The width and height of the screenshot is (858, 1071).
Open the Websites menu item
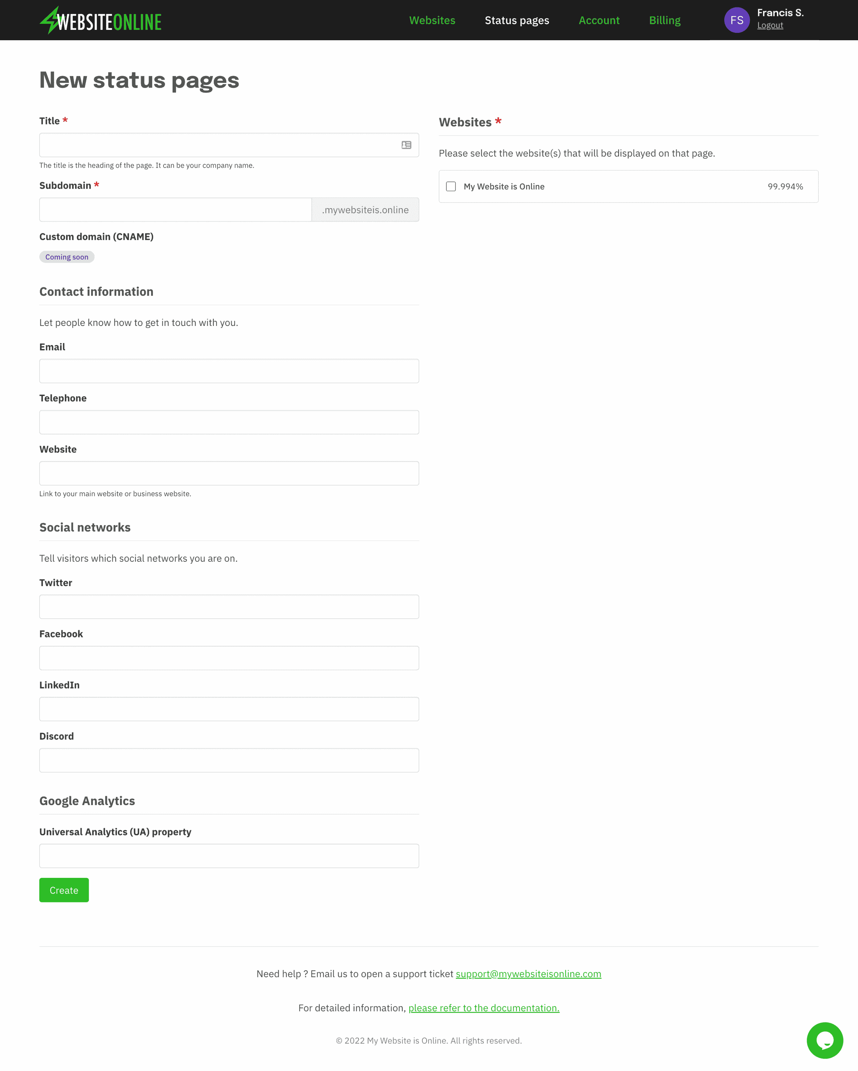coord(432,20)
